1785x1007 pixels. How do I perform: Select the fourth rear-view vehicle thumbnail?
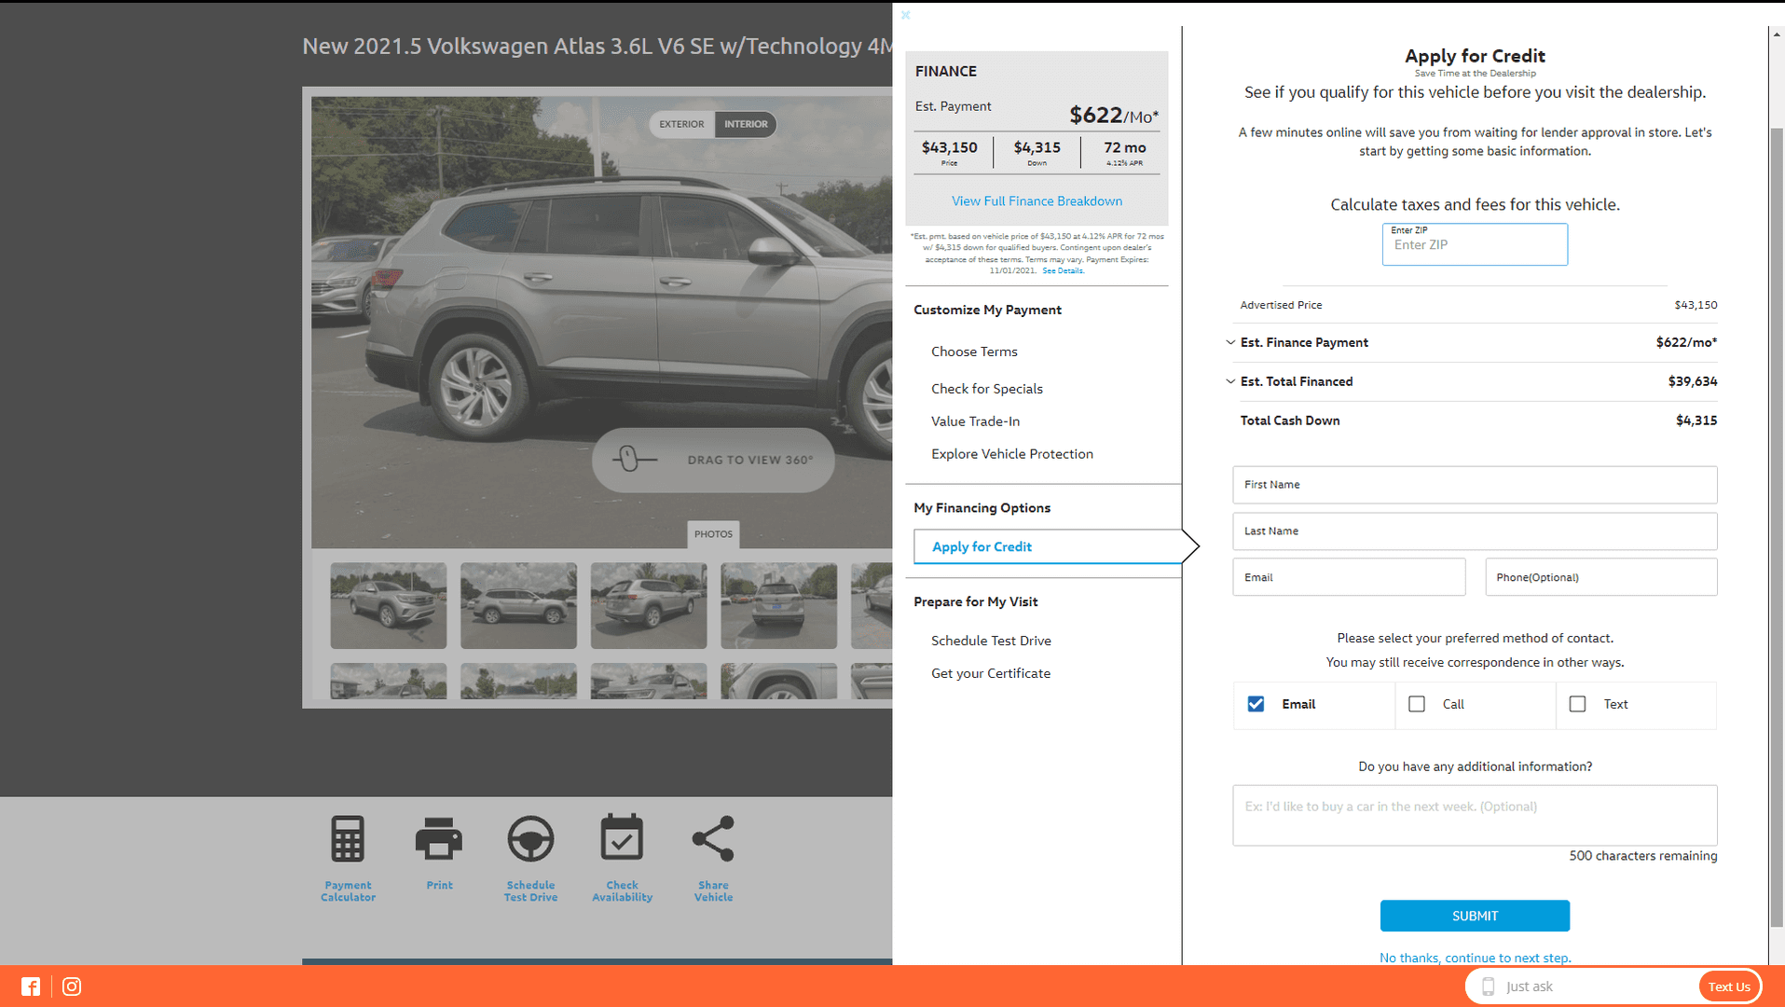779,605
